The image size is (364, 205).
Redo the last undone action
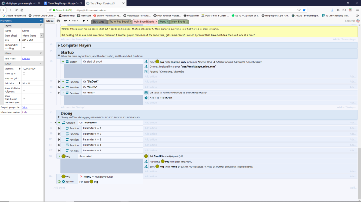[74, 21]
